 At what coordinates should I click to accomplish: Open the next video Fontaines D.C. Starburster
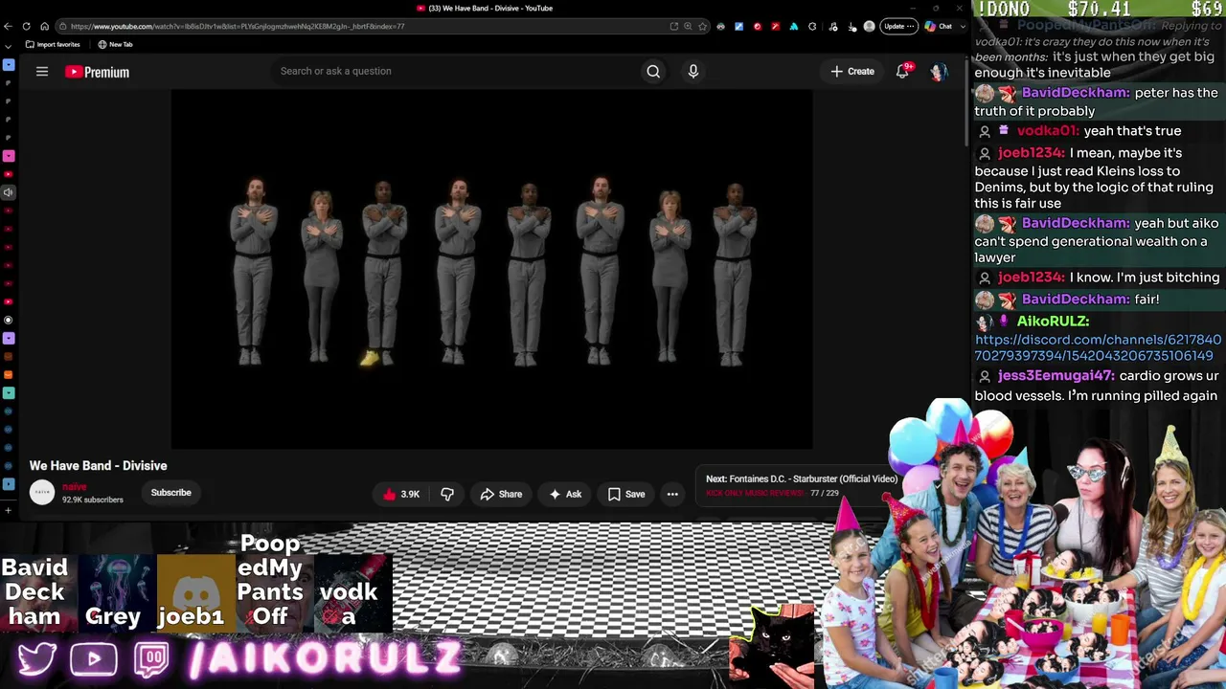coord(802,478)
